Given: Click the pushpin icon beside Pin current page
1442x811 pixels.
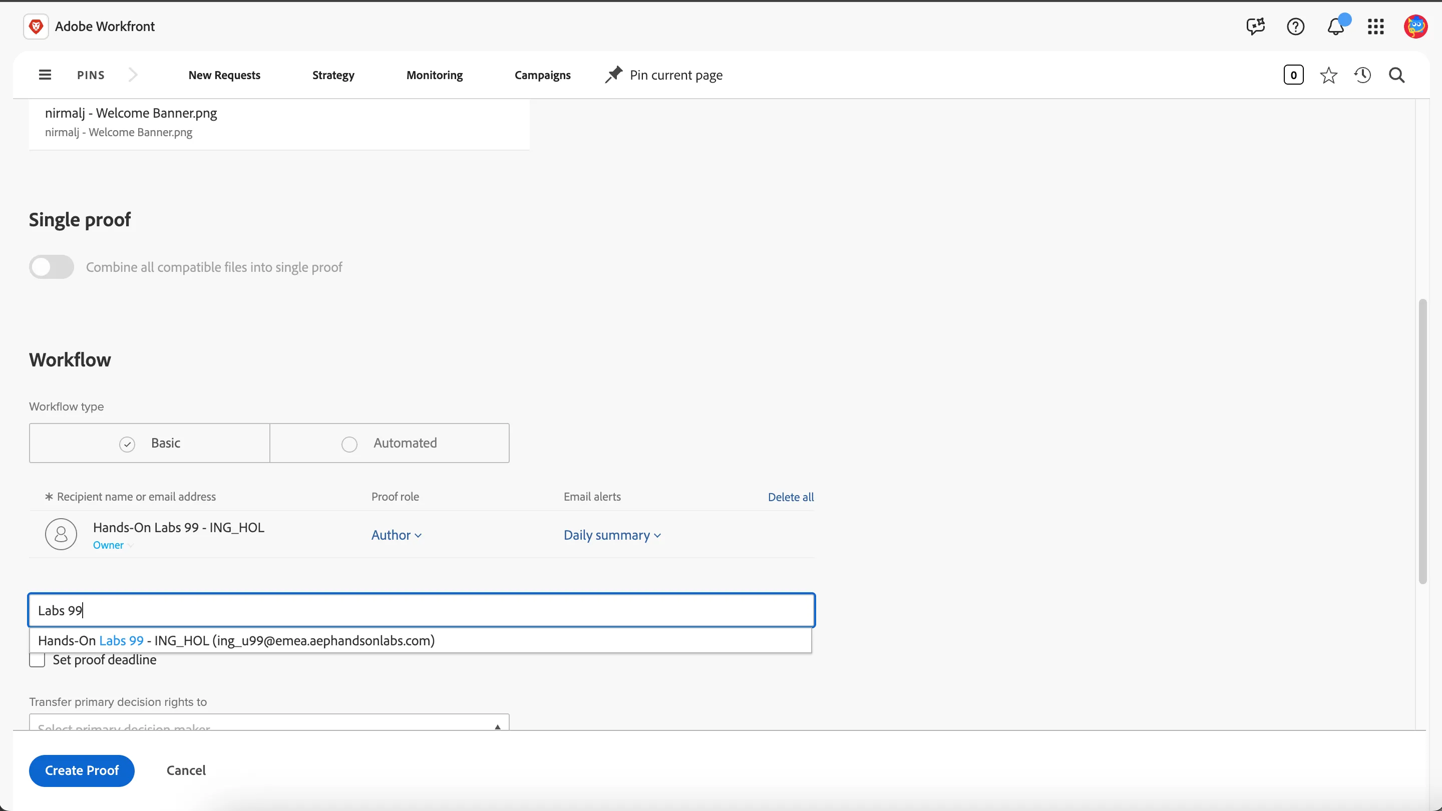Looking at the screenshot, I should point(613,75).
